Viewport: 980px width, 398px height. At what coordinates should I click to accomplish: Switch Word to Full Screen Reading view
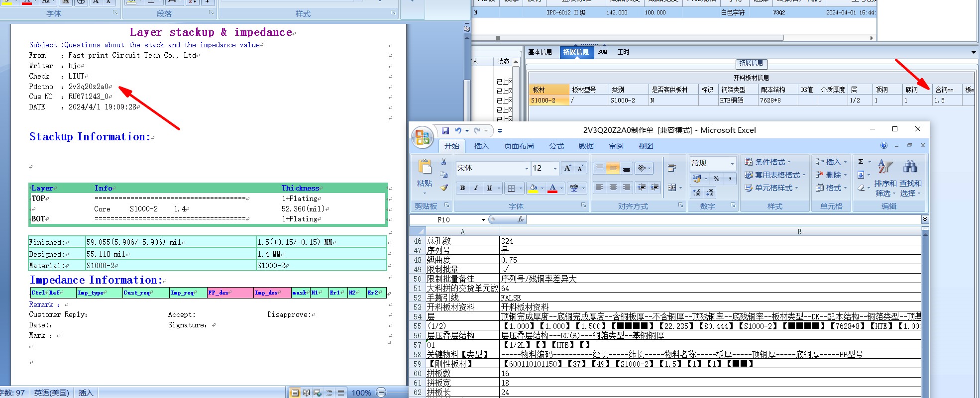(x=307, y=393)
